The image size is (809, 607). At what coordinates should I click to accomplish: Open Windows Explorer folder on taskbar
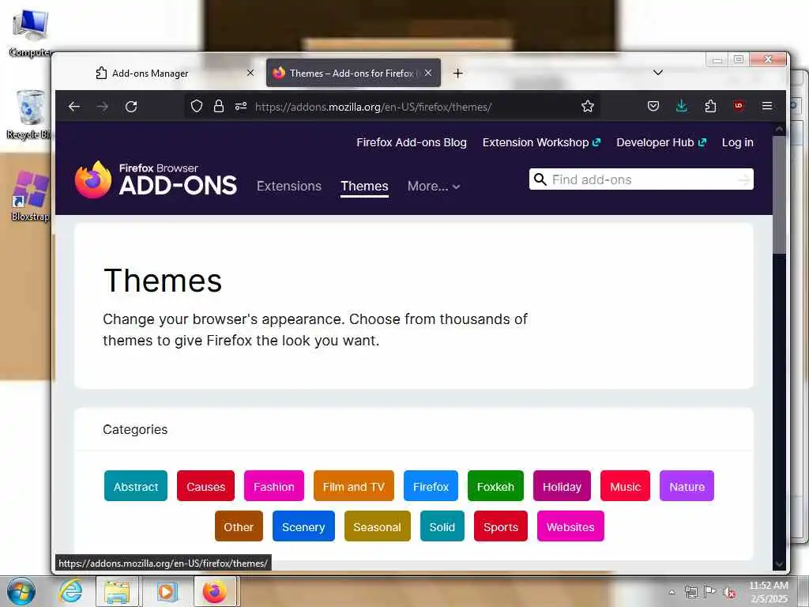118,591
